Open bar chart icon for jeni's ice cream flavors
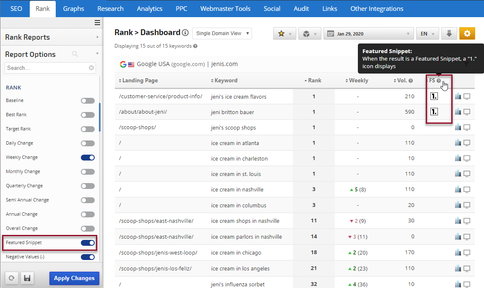 click(x=458, y=97)
